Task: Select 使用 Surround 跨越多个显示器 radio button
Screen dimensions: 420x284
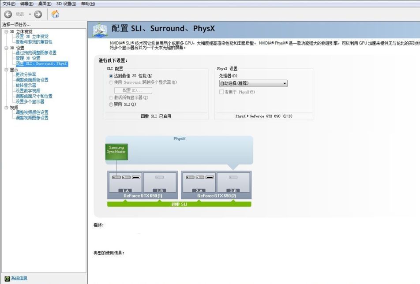Action: pyautogui.click(x=111, y=82)
